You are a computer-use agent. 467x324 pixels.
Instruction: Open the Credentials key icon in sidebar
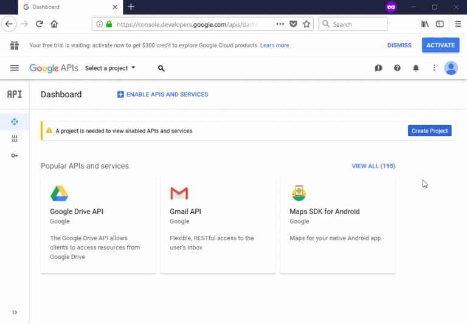click(x=15, y=156)
